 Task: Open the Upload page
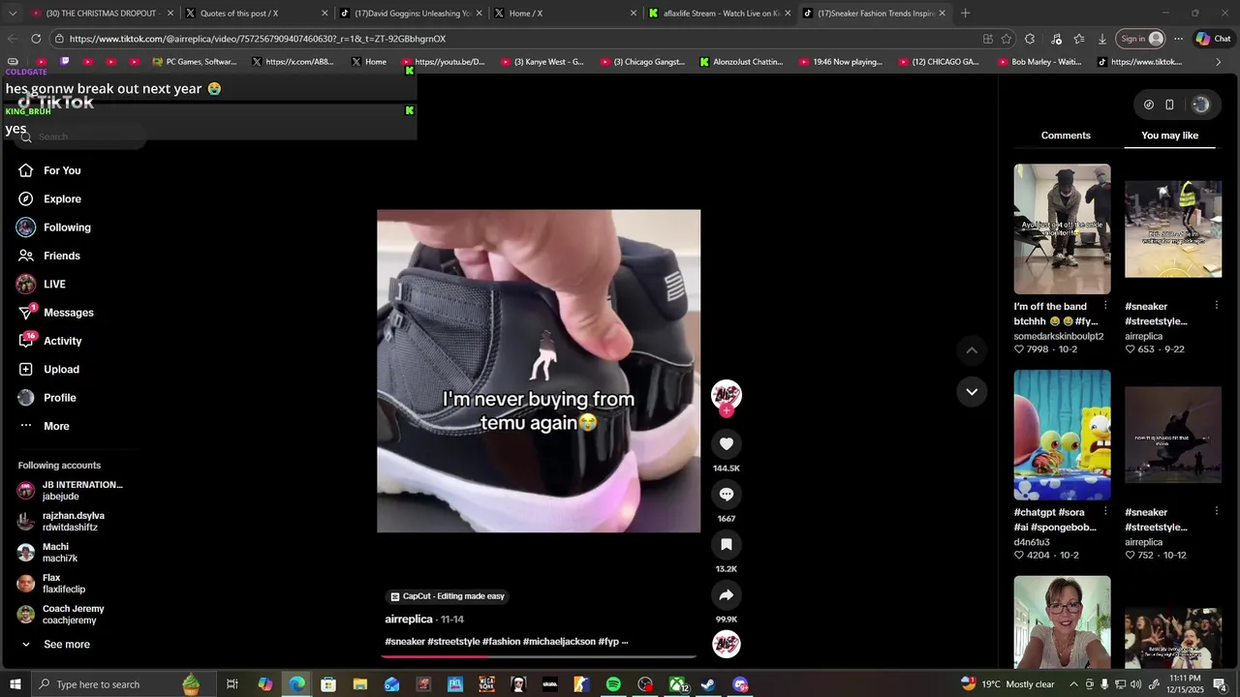pos(61,369)
